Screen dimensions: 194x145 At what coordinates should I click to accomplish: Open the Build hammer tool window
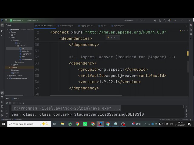click(2, 98)
